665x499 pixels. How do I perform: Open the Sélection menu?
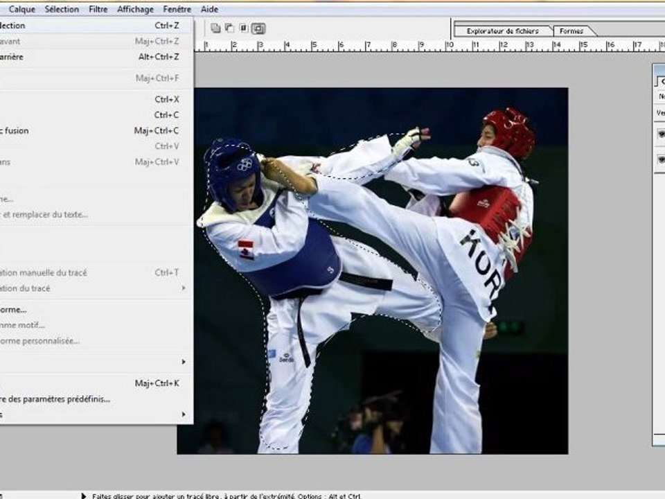(62, 9)
